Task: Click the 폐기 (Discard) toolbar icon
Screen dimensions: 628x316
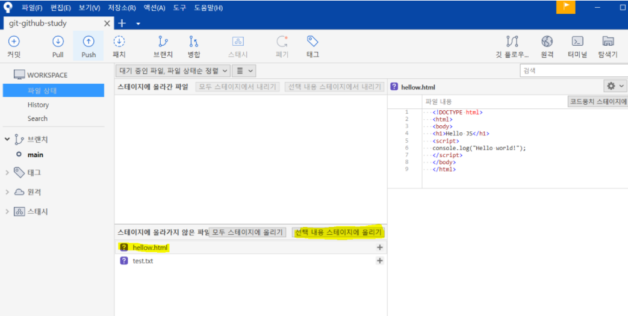Action: tap(282, 42)
